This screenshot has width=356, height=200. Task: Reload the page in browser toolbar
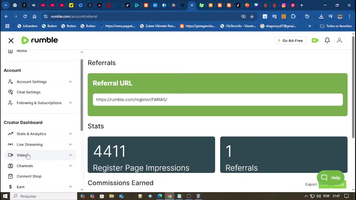click(x=25, y=16)
